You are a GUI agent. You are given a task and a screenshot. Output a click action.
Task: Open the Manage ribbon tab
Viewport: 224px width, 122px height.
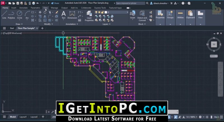point(54,8)
